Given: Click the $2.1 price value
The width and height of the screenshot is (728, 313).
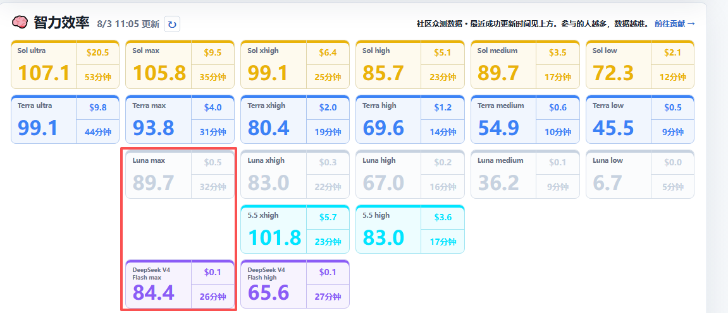Looking at the screenshot, I should pyautogui.click(x=673, y=53).
